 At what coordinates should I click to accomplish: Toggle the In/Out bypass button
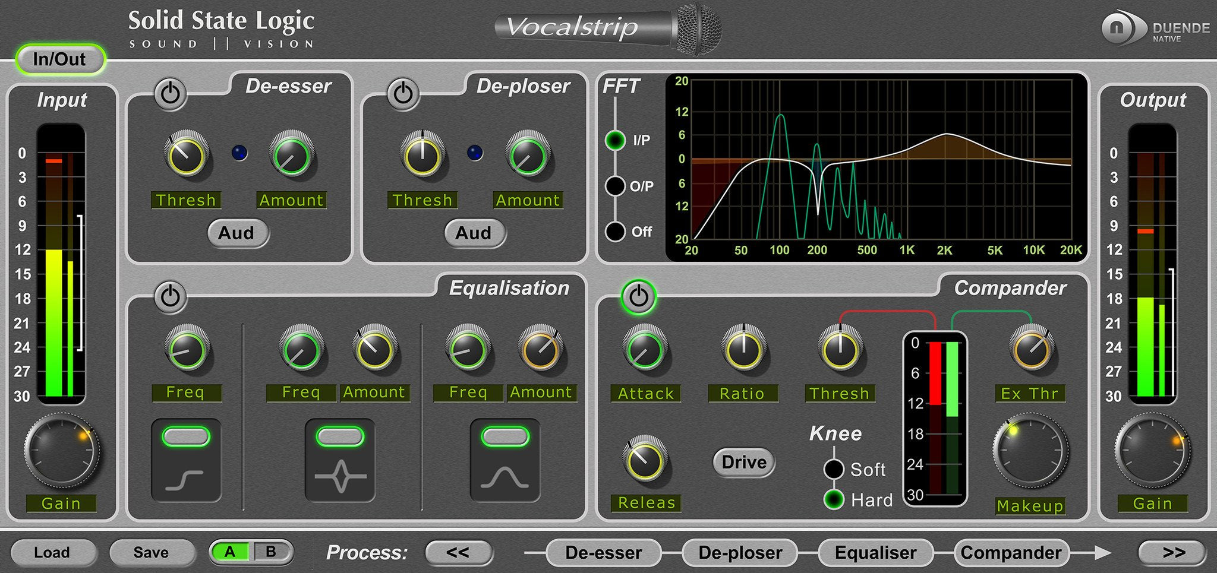60,59
